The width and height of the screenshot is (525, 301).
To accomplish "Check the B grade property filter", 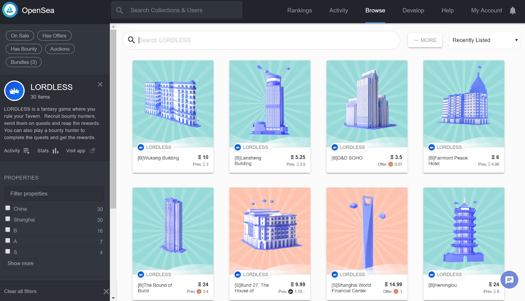I will point(8,230).
